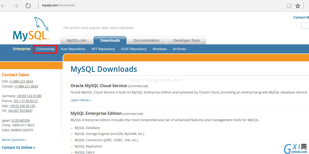
Task: Click the USA phone number +1-866-221-0634
Action: [x=21, y=81]
